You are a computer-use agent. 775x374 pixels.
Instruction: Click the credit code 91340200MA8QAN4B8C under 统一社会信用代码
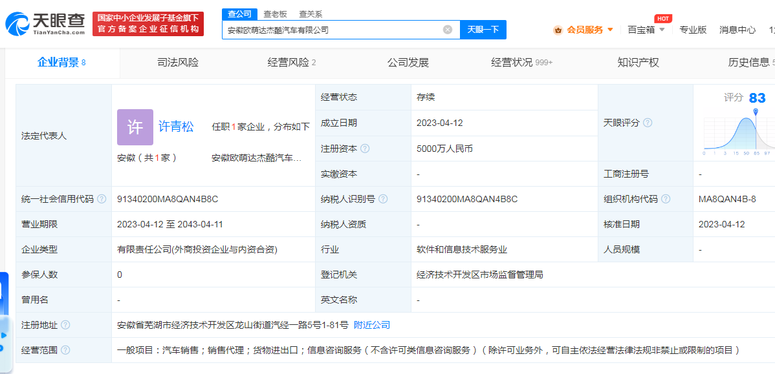pyautogui.click(x=168, y=199)
